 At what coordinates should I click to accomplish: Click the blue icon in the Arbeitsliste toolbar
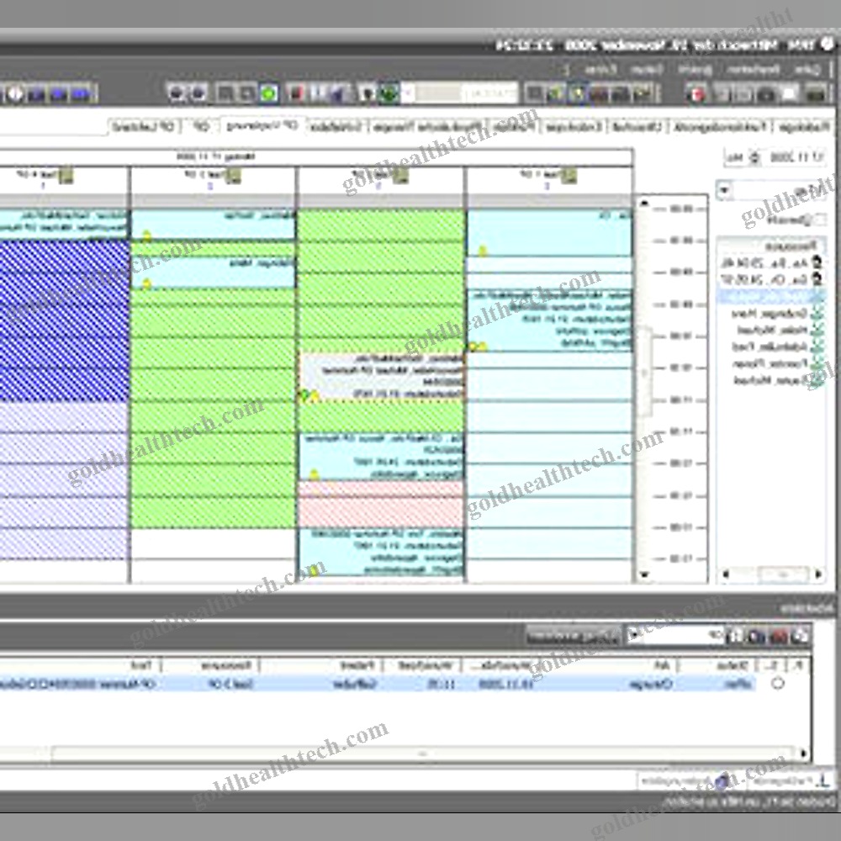point(757,636)
